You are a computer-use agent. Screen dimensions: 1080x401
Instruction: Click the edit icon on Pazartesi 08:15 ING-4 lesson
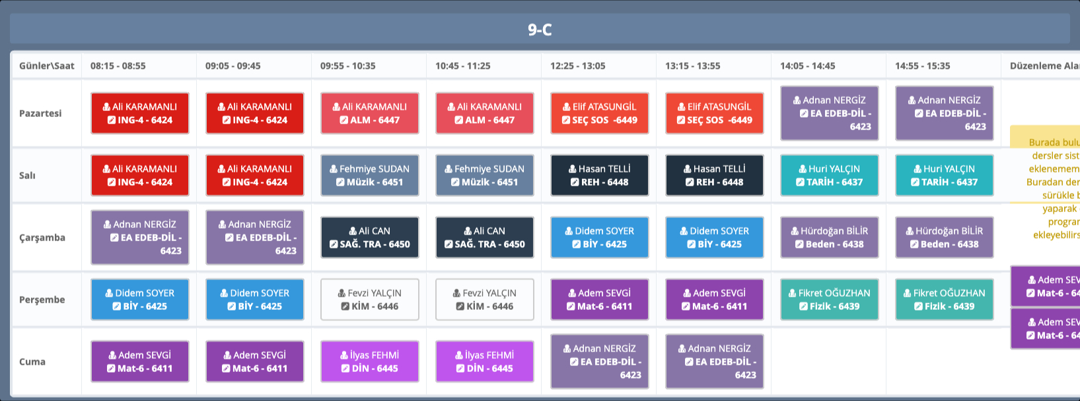click(x=112, y=120)
